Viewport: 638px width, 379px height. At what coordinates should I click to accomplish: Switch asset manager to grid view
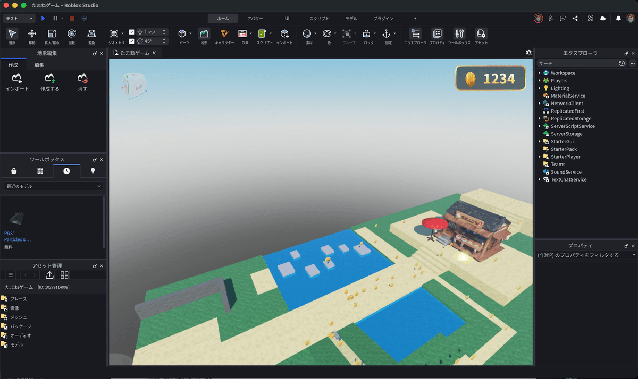click(x=64, y=275)
